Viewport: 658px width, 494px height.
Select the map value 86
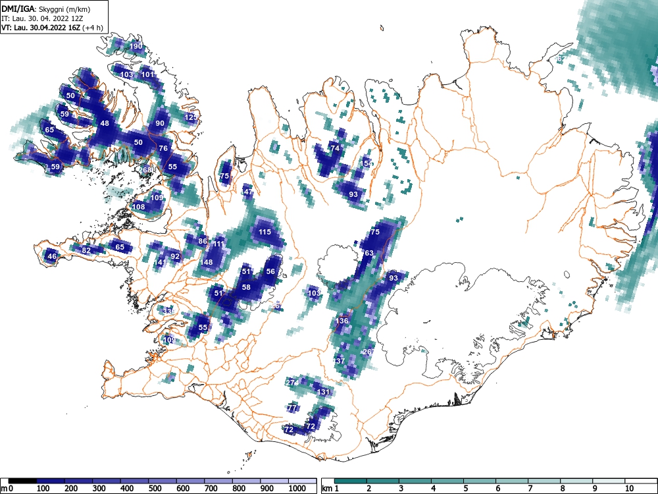203,241
